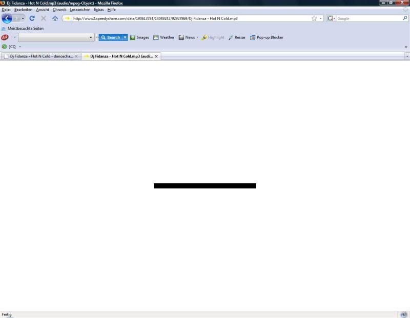Open the list all tabs dropdown
The height and width of the screenshot is (318, 410).
click(406, 56)
